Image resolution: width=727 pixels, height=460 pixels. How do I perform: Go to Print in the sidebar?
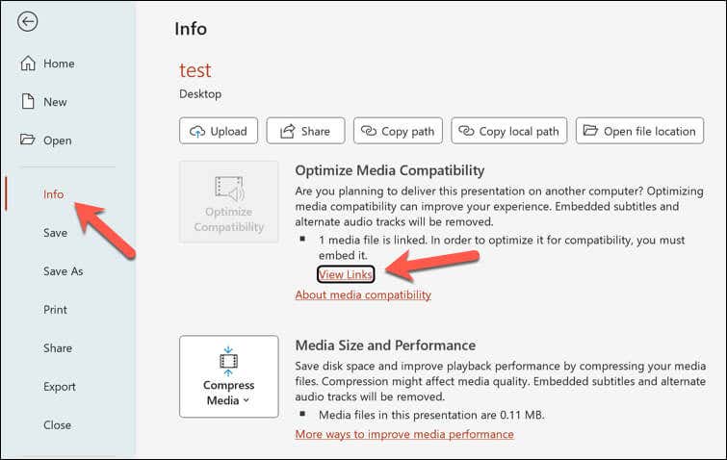coord(55,310)
